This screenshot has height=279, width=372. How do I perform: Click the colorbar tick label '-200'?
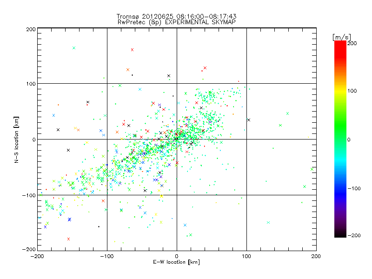(354, 235)
